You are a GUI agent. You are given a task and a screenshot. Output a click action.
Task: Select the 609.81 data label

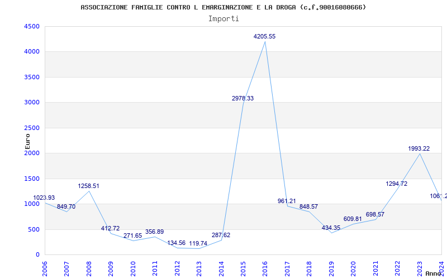353,219
